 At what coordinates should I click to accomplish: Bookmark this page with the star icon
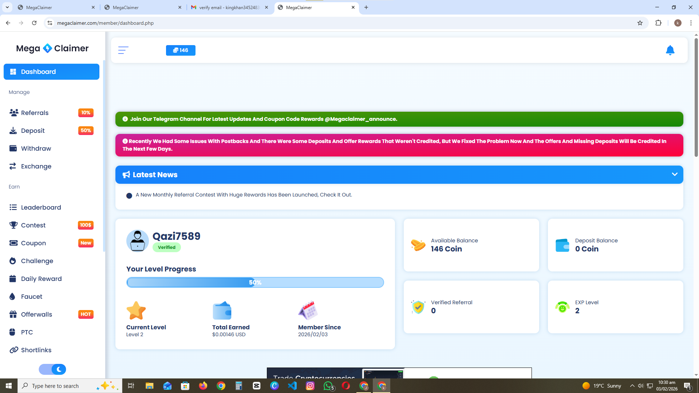click(640, 23)
